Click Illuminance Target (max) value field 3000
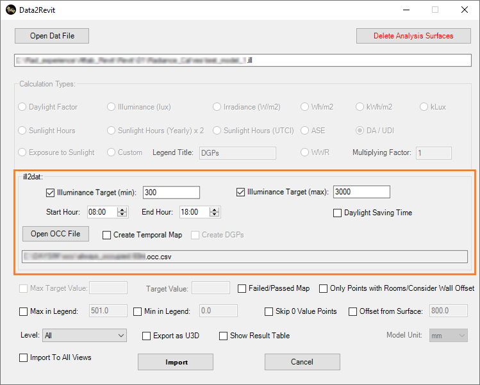Image resolution: width=480 pixels, height=385 pixels. pos(361,192)
